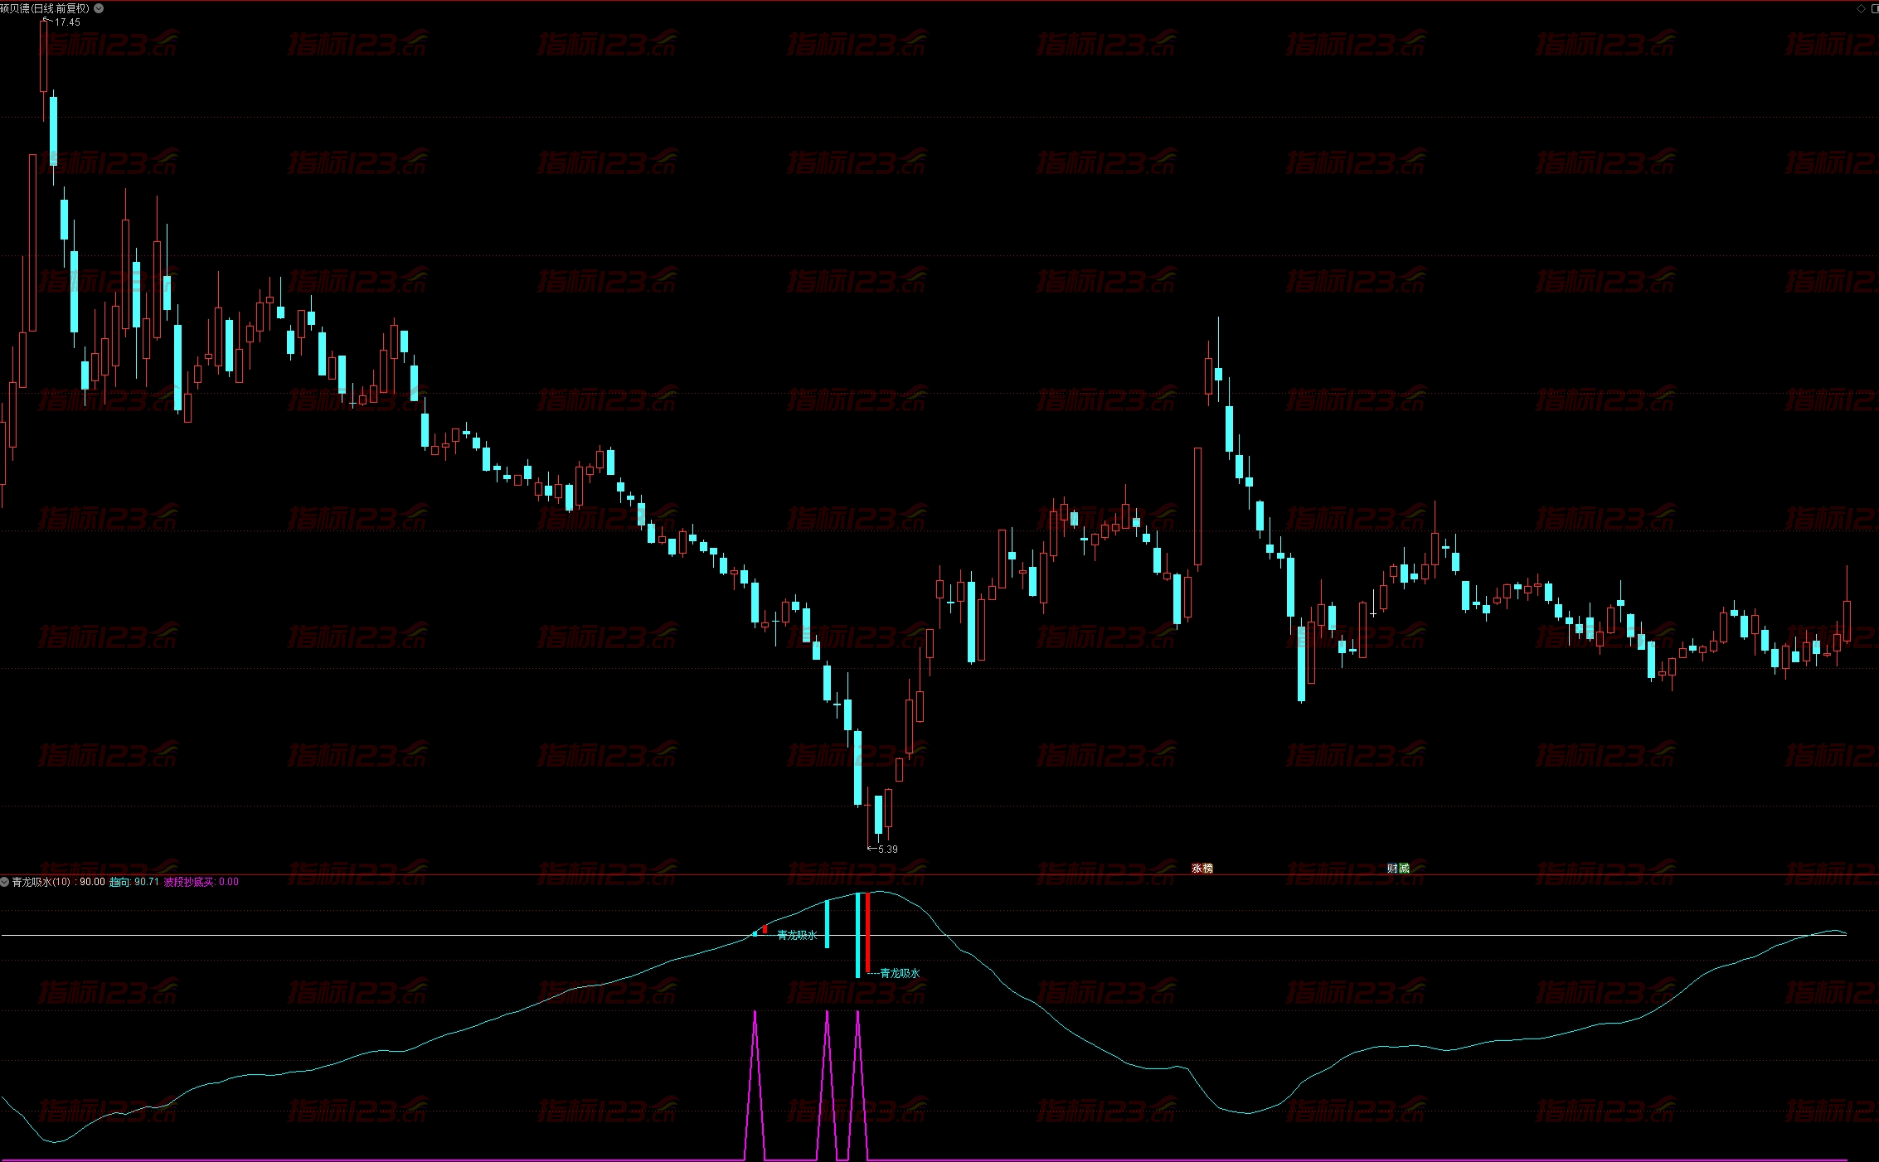Click the lower 青龙吸水 signal label by red bar
This screenshot has height=1162, width=1879.
click(x=900, y=973)
